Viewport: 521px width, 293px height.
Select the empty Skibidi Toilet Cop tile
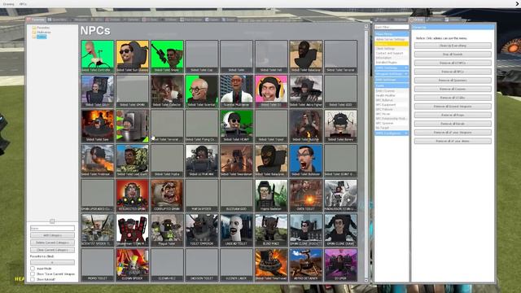(x=202, y=56)
